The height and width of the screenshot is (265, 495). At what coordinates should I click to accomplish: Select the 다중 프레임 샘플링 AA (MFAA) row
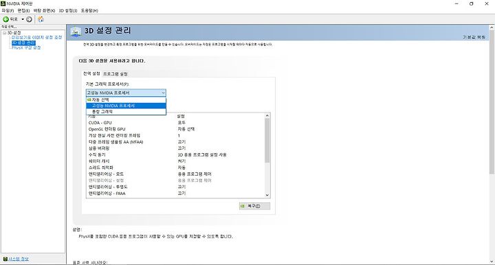pos(175,142)
